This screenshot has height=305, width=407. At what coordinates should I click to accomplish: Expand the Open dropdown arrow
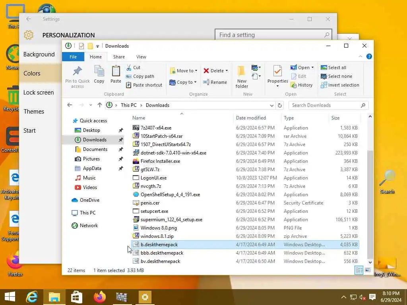tap(312, 68)
